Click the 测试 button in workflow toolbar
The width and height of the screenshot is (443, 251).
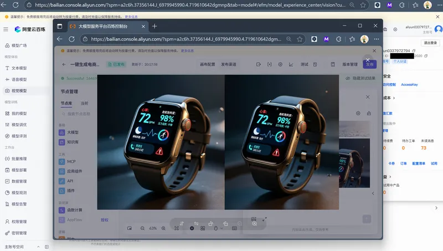point(304,64)
